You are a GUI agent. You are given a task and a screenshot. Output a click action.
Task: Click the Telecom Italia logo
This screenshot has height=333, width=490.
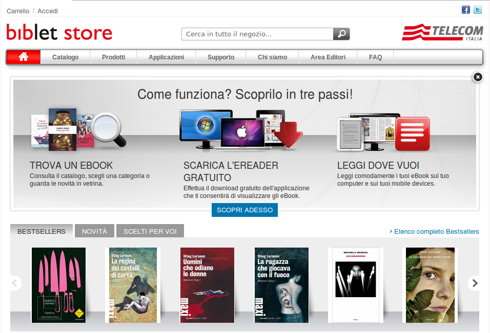tap(442, 32)
